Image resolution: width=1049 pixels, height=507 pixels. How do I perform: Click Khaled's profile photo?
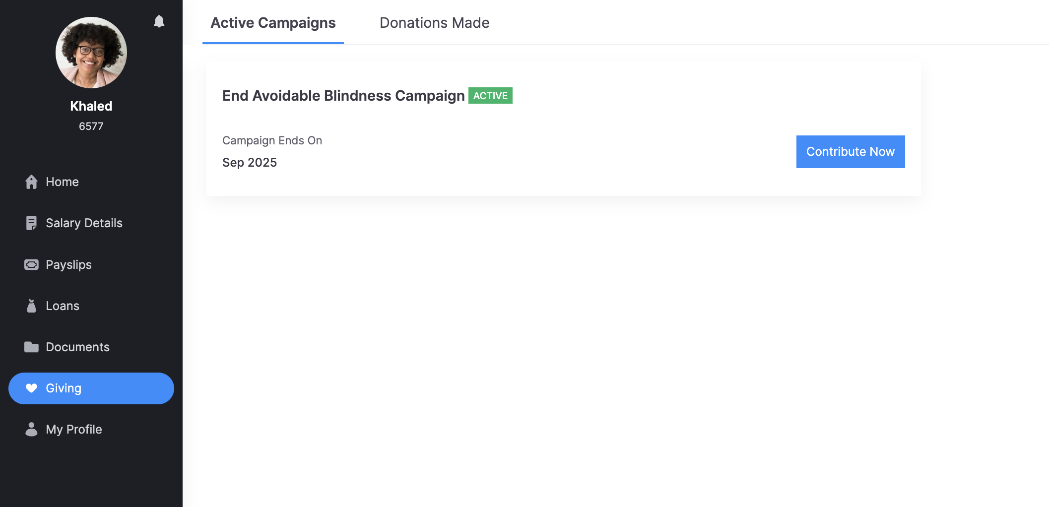[91, 53]
